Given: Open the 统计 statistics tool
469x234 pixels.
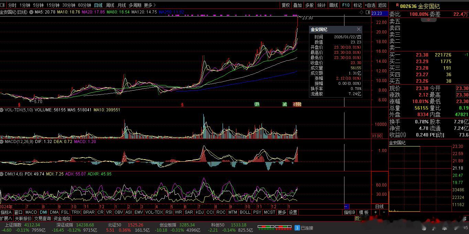Looking at the screenshot, I should pyautogui.click(x=321, y=5).
